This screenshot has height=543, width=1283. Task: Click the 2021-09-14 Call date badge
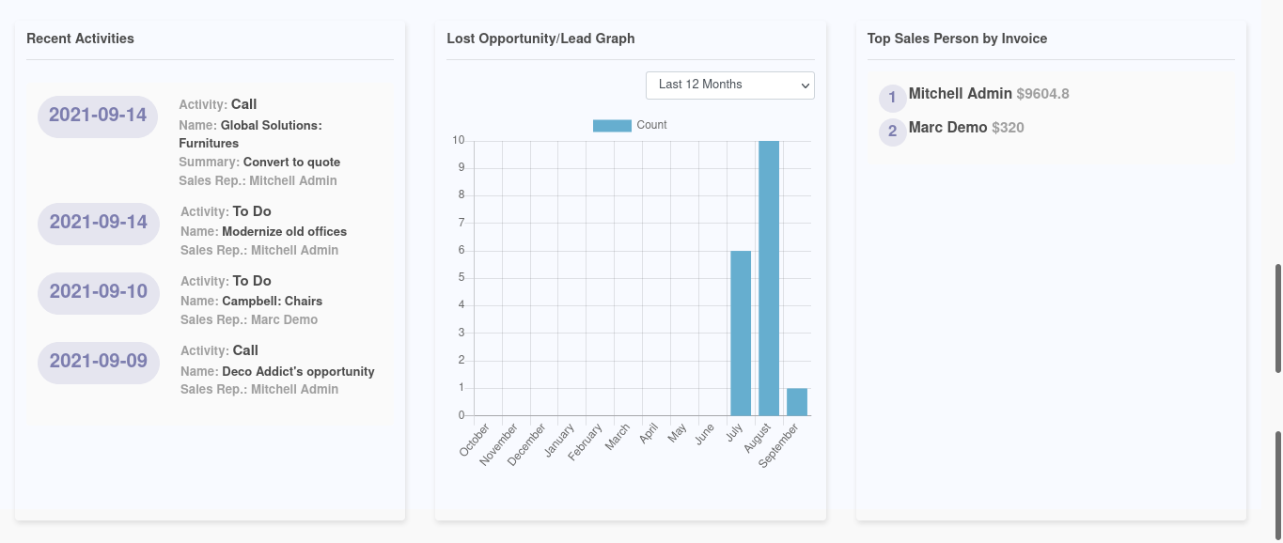click(98, 116)
